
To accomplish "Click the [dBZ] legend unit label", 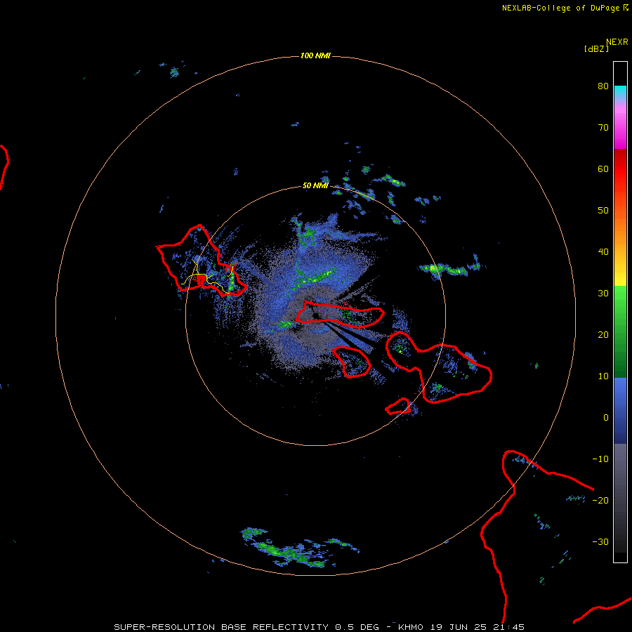I will click(596, 49).
